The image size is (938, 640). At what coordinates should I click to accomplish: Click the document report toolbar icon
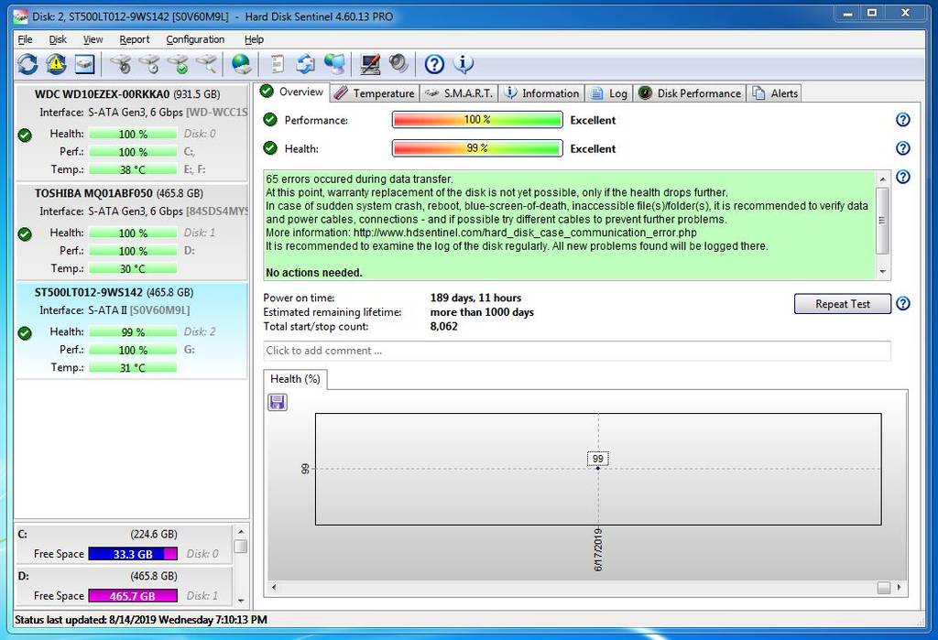277,63
